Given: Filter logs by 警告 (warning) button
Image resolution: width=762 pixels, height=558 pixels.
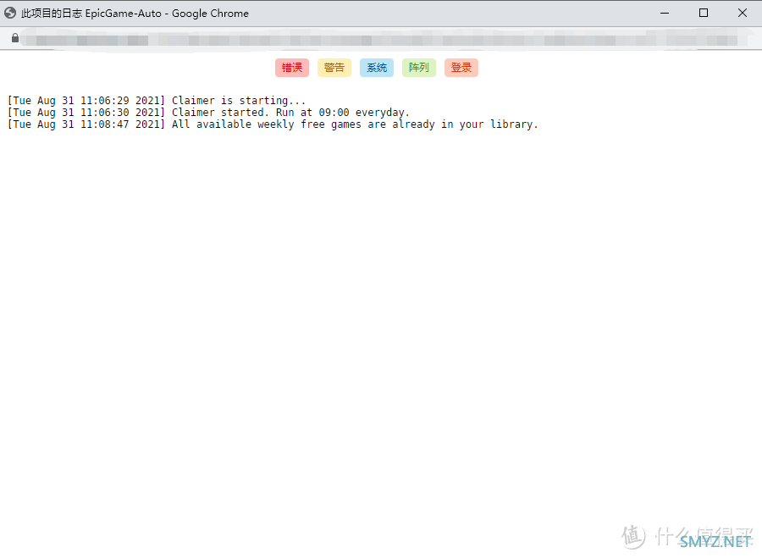Looking at the screenshot, I should coord(334,68).
